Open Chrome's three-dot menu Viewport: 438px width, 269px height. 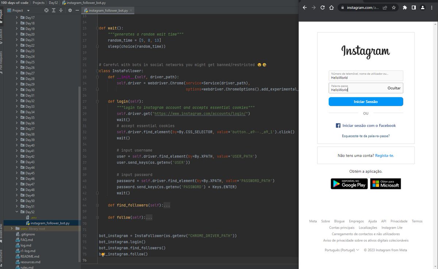pos(432,7)
